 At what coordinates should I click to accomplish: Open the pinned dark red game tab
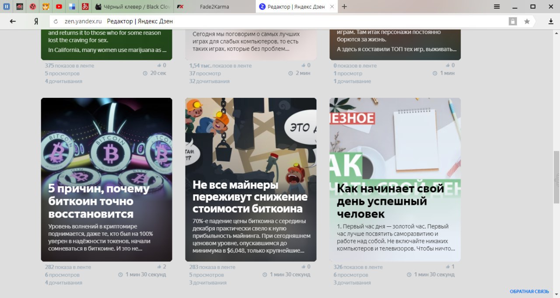pyautogui.click(x=19, y=7)
